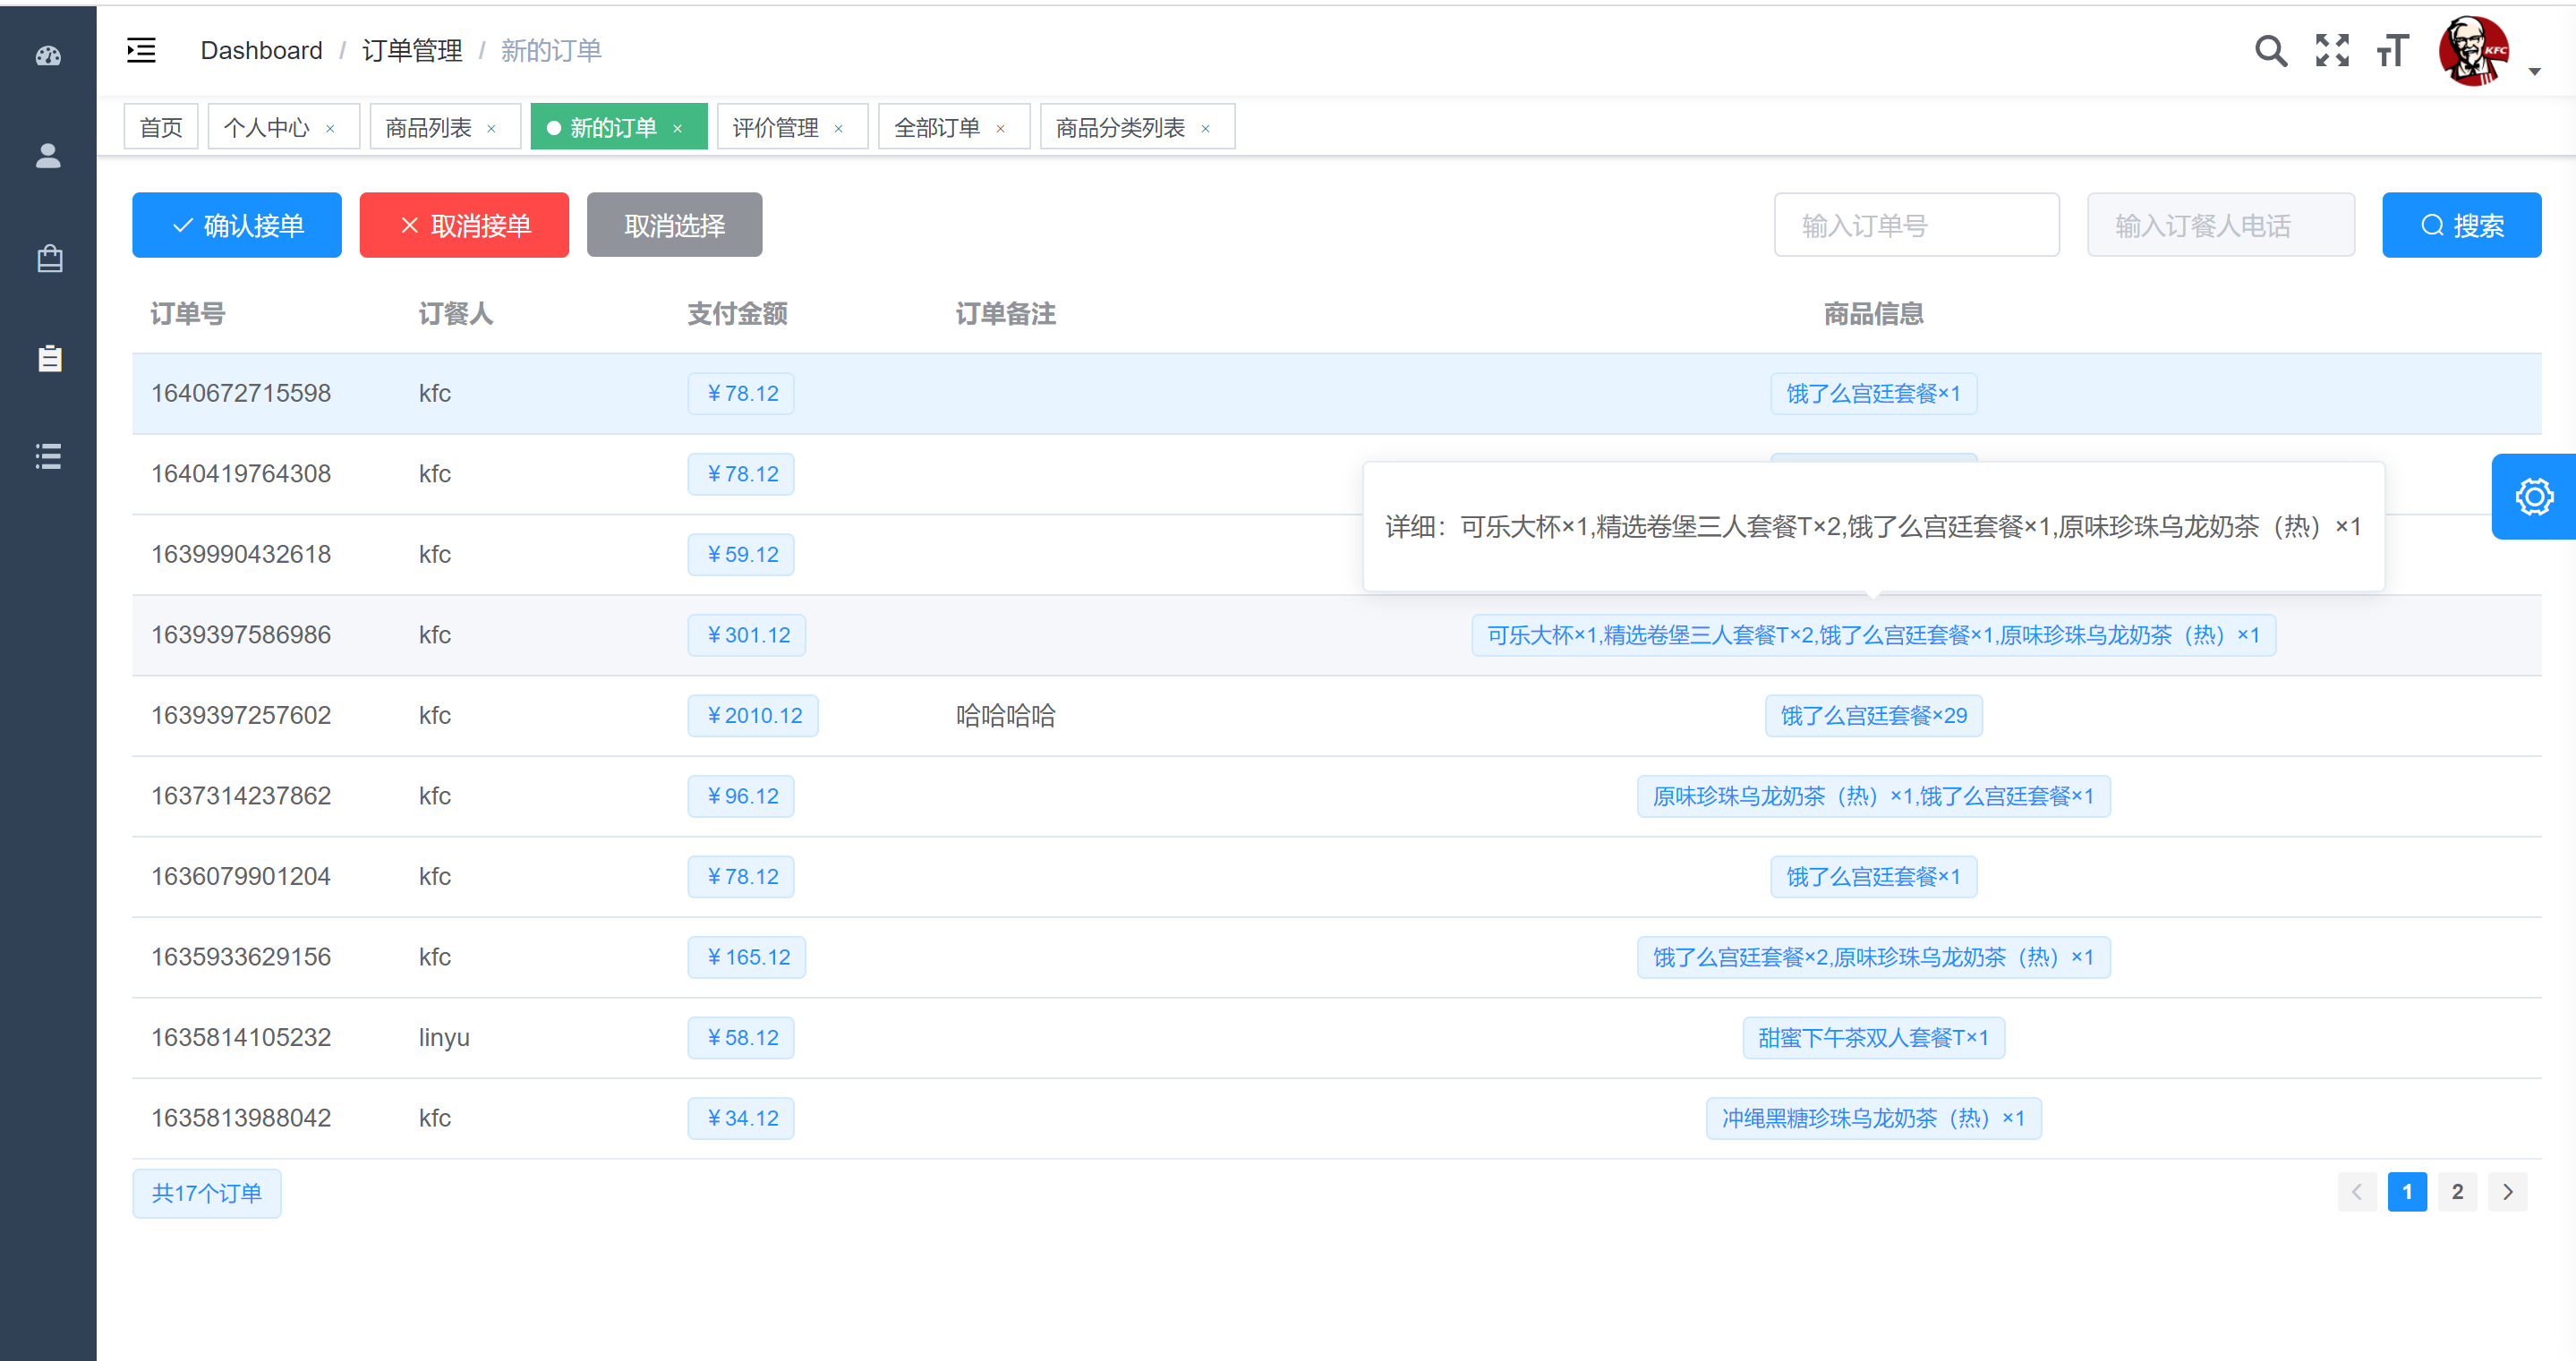This screenshot has height=1361, width=2576.
Task: Click the list menu sidebar icon
Action: [x=48, y=456]
